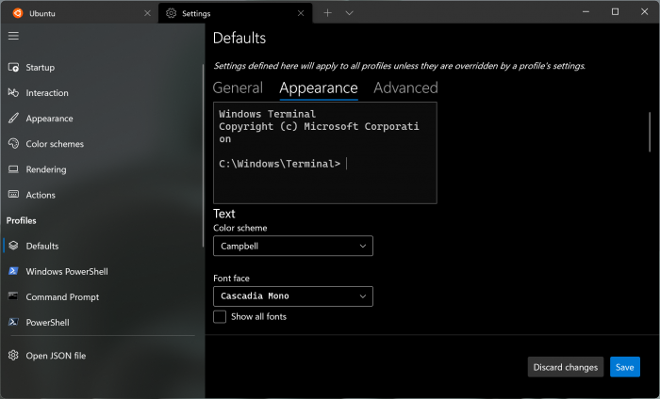Click the plus button to add tab

click(x=327, y=13)
